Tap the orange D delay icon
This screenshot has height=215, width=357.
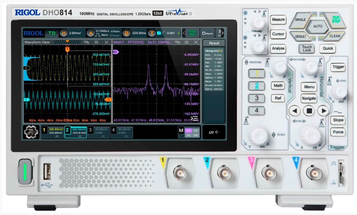point(126,33)
